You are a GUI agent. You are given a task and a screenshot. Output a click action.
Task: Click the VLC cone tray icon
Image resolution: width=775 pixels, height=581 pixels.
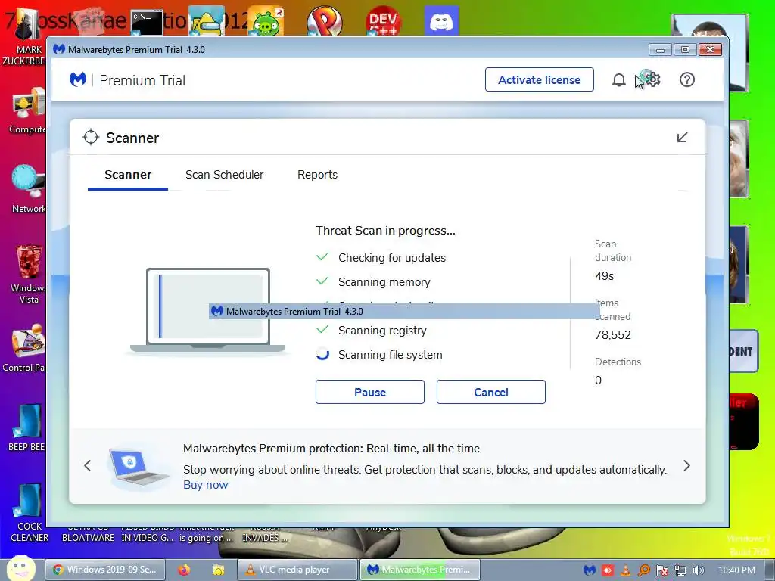[x=625, y=570]
